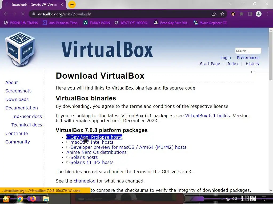Click the VirtualBox cube logo

tap(21, 49)
